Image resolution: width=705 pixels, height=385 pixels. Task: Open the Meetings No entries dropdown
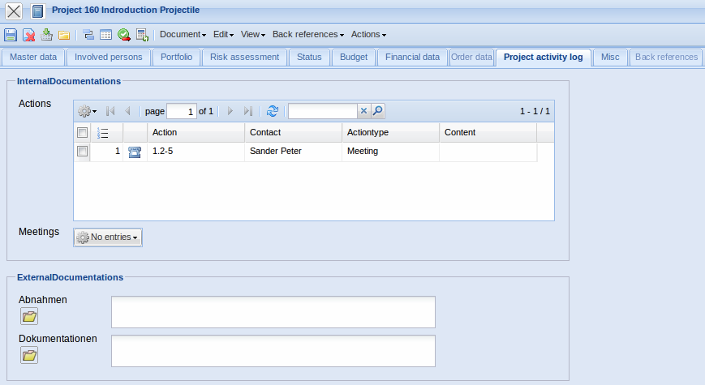pyautogui.click(x=108, y=237)
